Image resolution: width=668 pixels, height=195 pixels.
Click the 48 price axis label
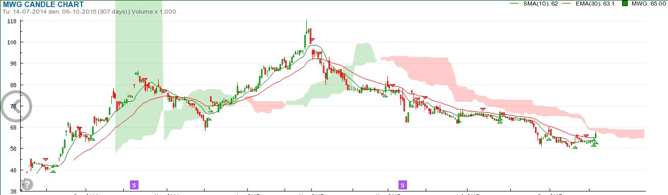pyautogui.click(x=14, y=170)
